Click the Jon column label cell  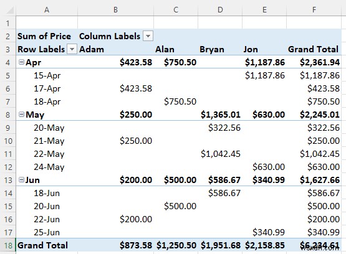pyautogui.click(x=264, y=49)
